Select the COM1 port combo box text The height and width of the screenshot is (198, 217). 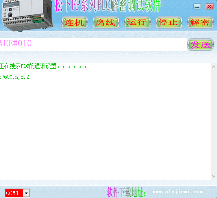[x=14, y=193]
